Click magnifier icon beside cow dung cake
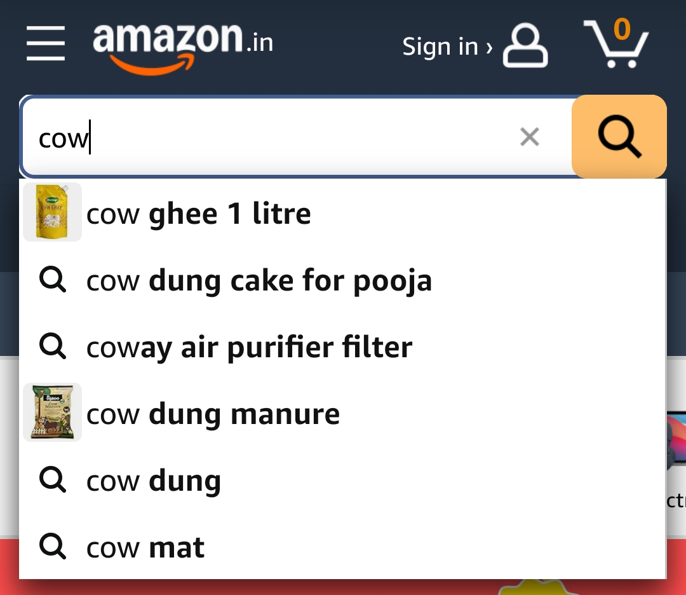686x595 pixels. coord(53,279)
